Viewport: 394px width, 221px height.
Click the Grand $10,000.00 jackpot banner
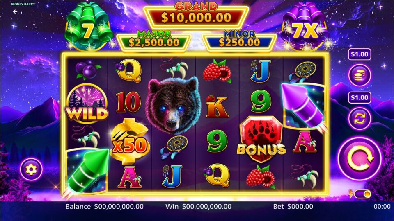(196, 15)
